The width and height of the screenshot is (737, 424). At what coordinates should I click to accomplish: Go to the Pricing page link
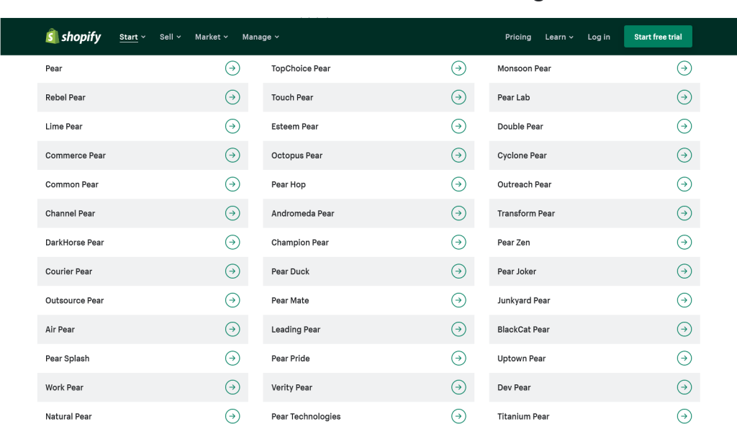tap(518, 37)
